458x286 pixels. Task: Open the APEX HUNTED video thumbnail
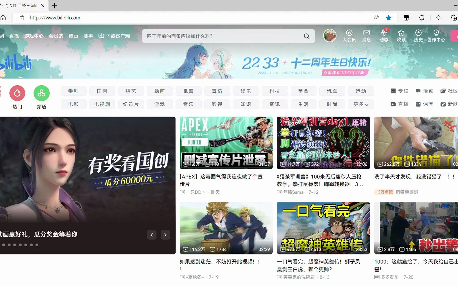226,143
